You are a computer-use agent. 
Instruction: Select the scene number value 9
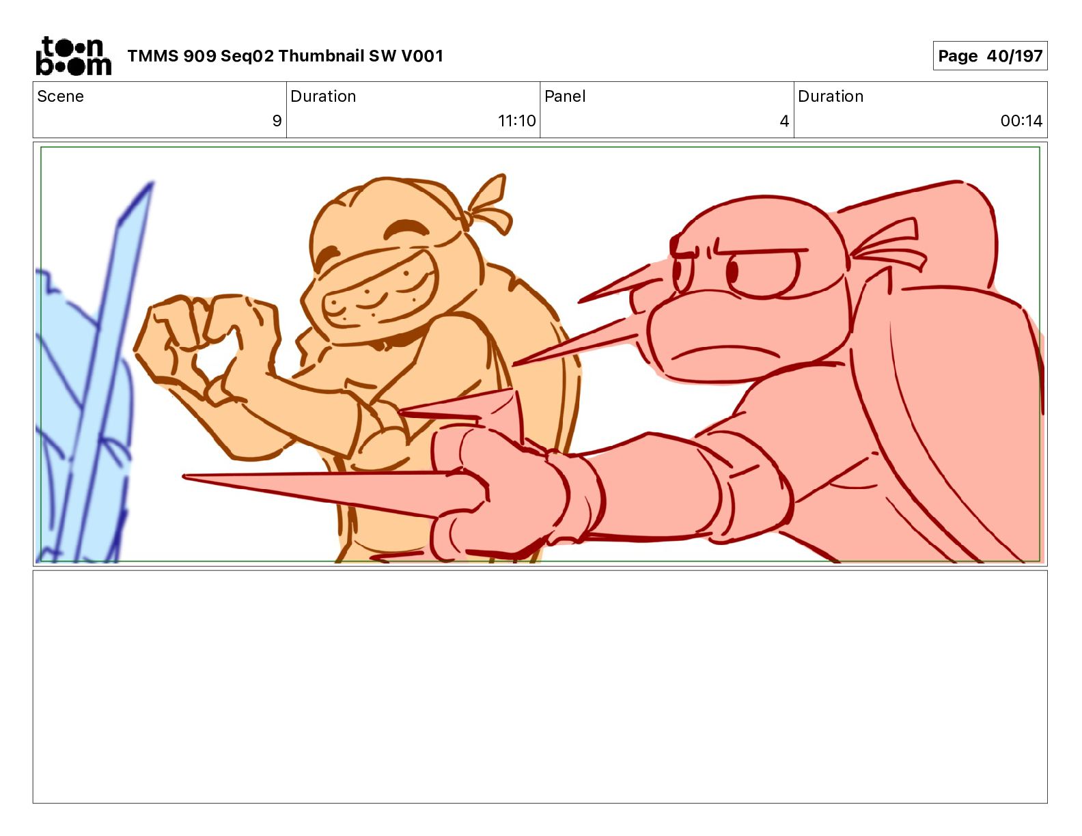click(x=277, y=121)
